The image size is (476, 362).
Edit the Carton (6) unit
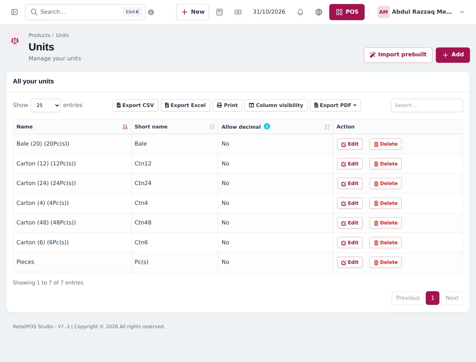pyautogui.click(x=350, y=243)
